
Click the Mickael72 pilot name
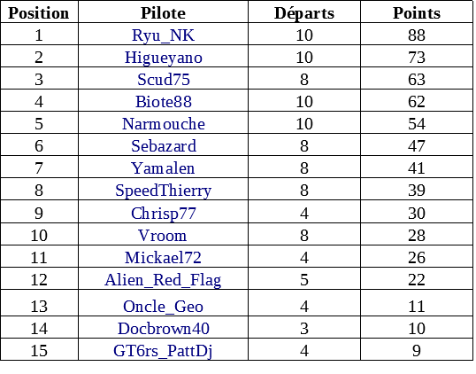coord(163,258)
